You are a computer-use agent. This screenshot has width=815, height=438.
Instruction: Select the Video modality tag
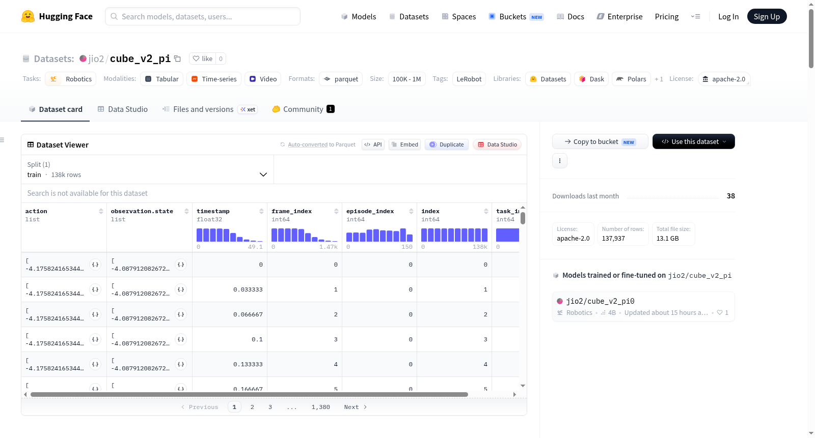pyautogui.click(x=263, y=79)
